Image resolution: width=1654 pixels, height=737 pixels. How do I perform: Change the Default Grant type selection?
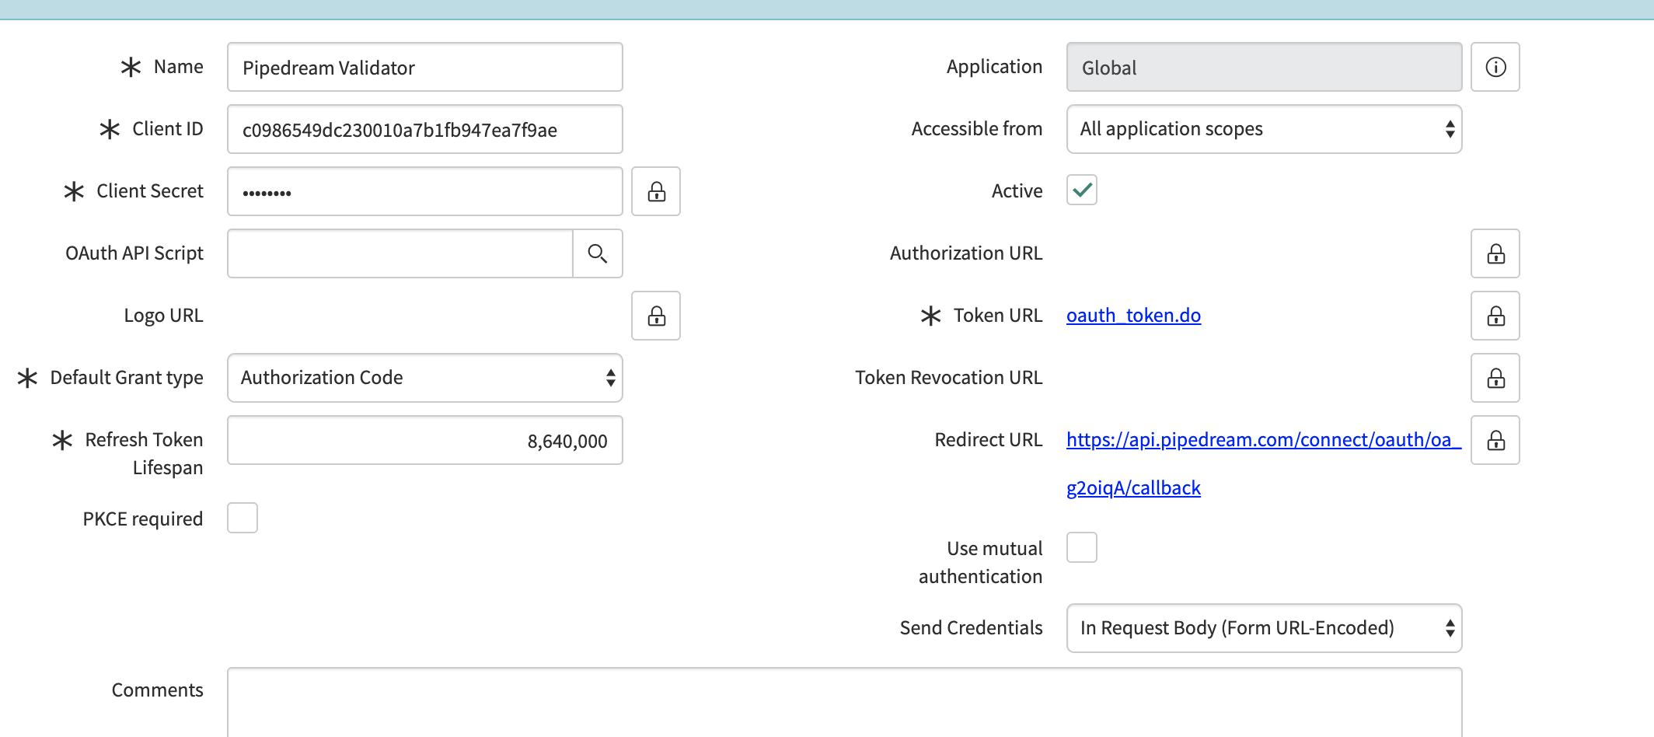(424, 378)
